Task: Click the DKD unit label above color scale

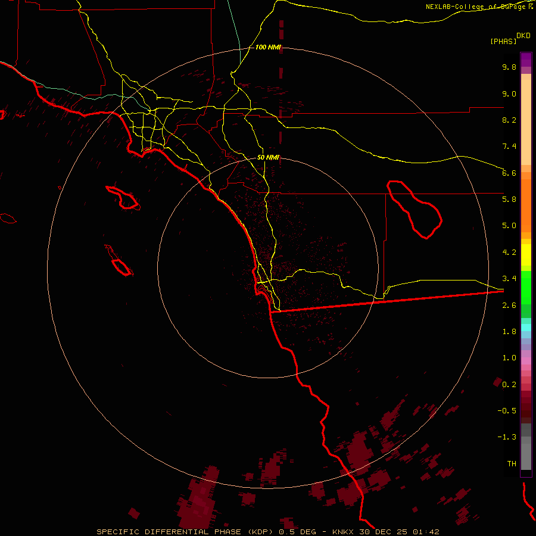Action: (x=523, y=36)
